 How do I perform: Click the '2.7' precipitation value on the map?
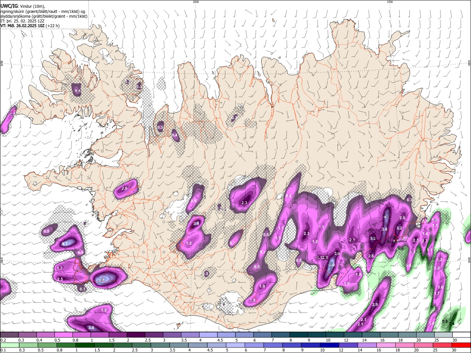coord(424,241)
